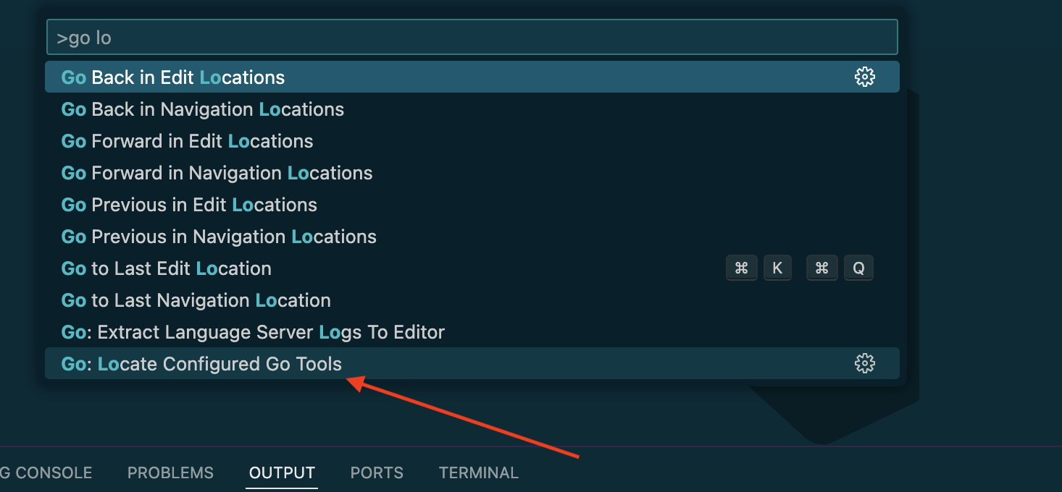Screen dimensions: 1062x492
Task: Click the second ⌘ key badge in the shortcut hint
Action: point(821,268)
